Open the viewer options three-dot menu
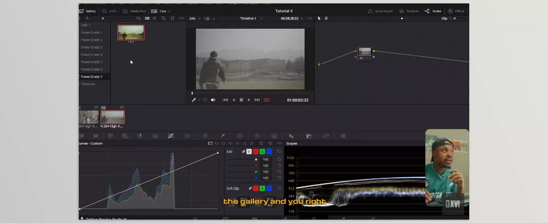 [309, 18]
